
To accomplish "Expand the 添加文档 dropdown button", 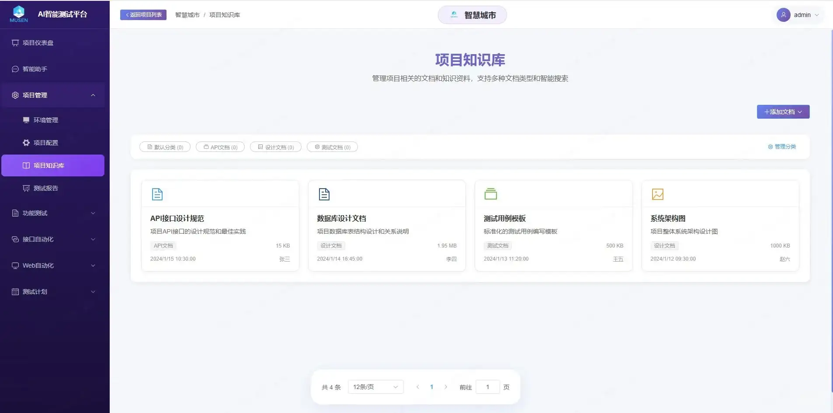I will (x=782, y=111).
